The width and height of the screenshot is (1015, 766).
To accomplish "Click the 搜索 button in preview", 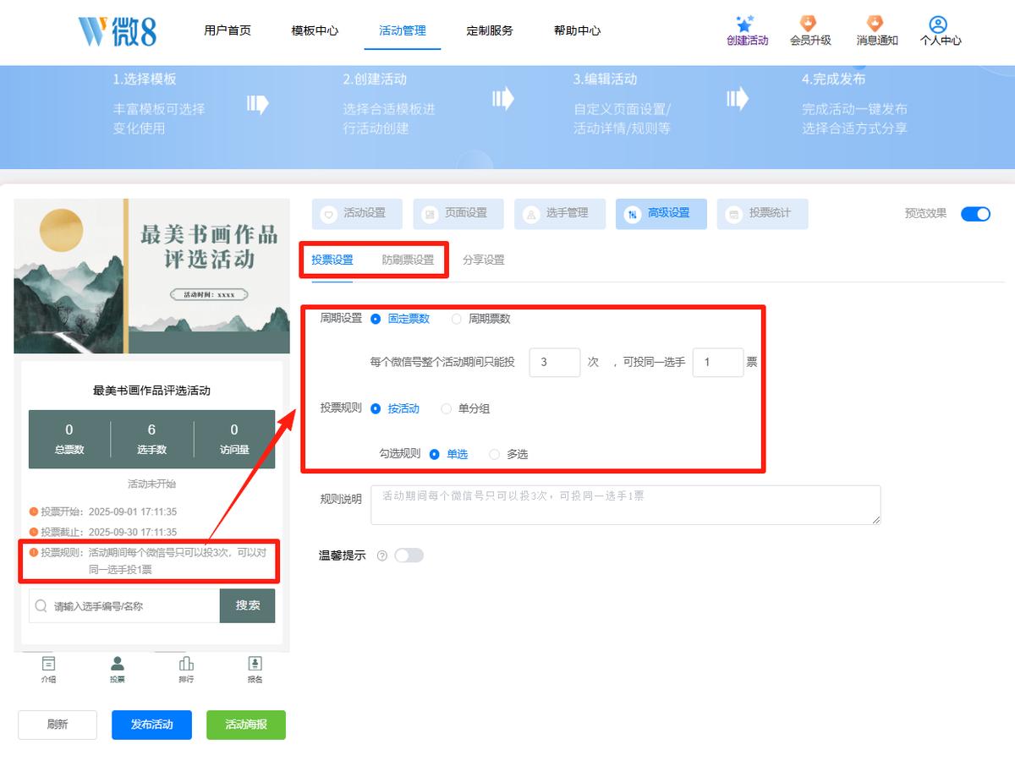I will point(248,605).
